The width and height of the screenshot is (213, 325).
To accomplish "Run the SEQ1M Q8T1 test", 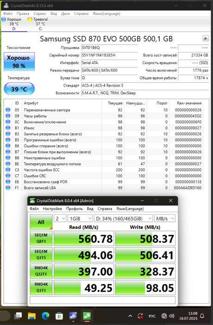I will pyautogui.click(x=41, y=239).
